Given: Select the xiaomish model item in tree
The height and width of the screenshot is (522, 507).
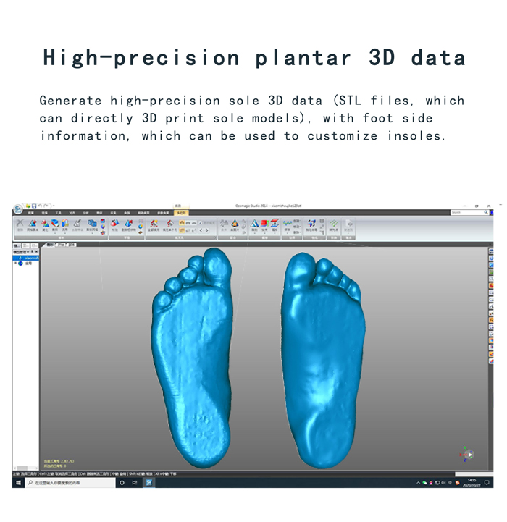Looking at the screenshot, I should [x=32, y=256].
